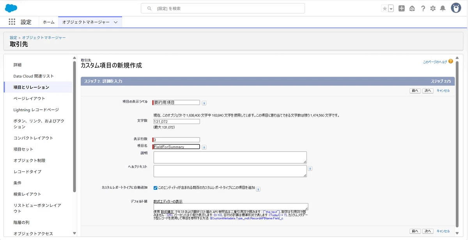Open the global actions plus icon

coord(402,9)
